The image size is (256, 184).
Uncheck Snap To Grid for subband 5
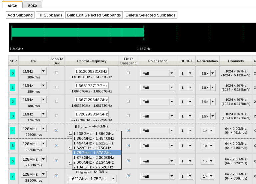[56, 146]
